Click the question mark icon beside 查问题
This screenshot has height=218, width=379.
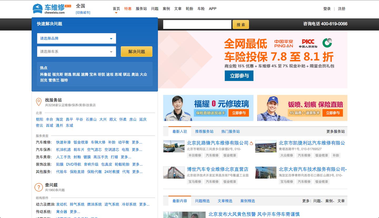[x=39, y=187]
